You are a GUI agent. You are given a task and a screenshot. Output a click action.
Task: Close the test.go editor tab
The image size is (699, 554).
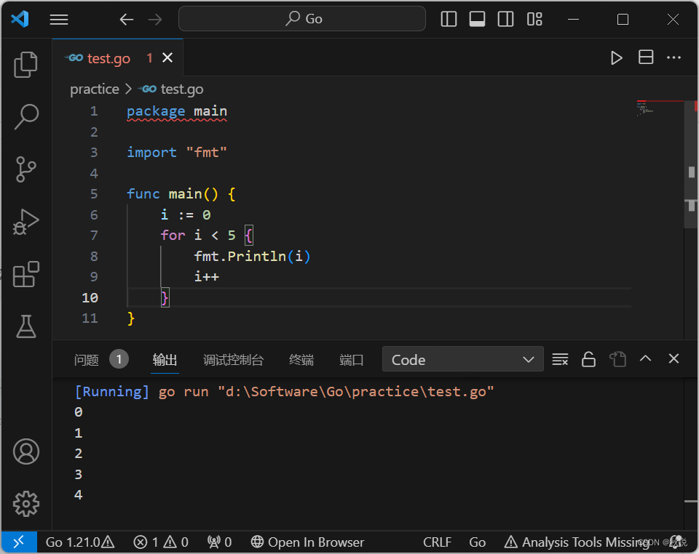[167, 57]
